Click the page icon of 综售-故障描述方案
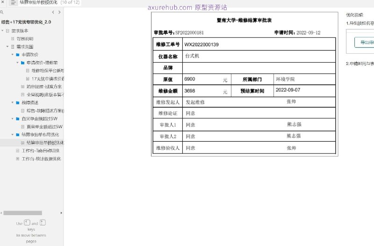This screenshot has width=374, height=246. [x=22, y=110]
